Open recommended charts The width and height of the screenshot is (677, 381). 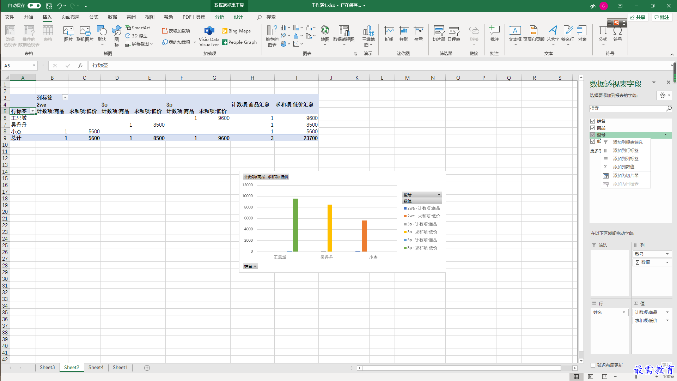[x=272, y=36]
